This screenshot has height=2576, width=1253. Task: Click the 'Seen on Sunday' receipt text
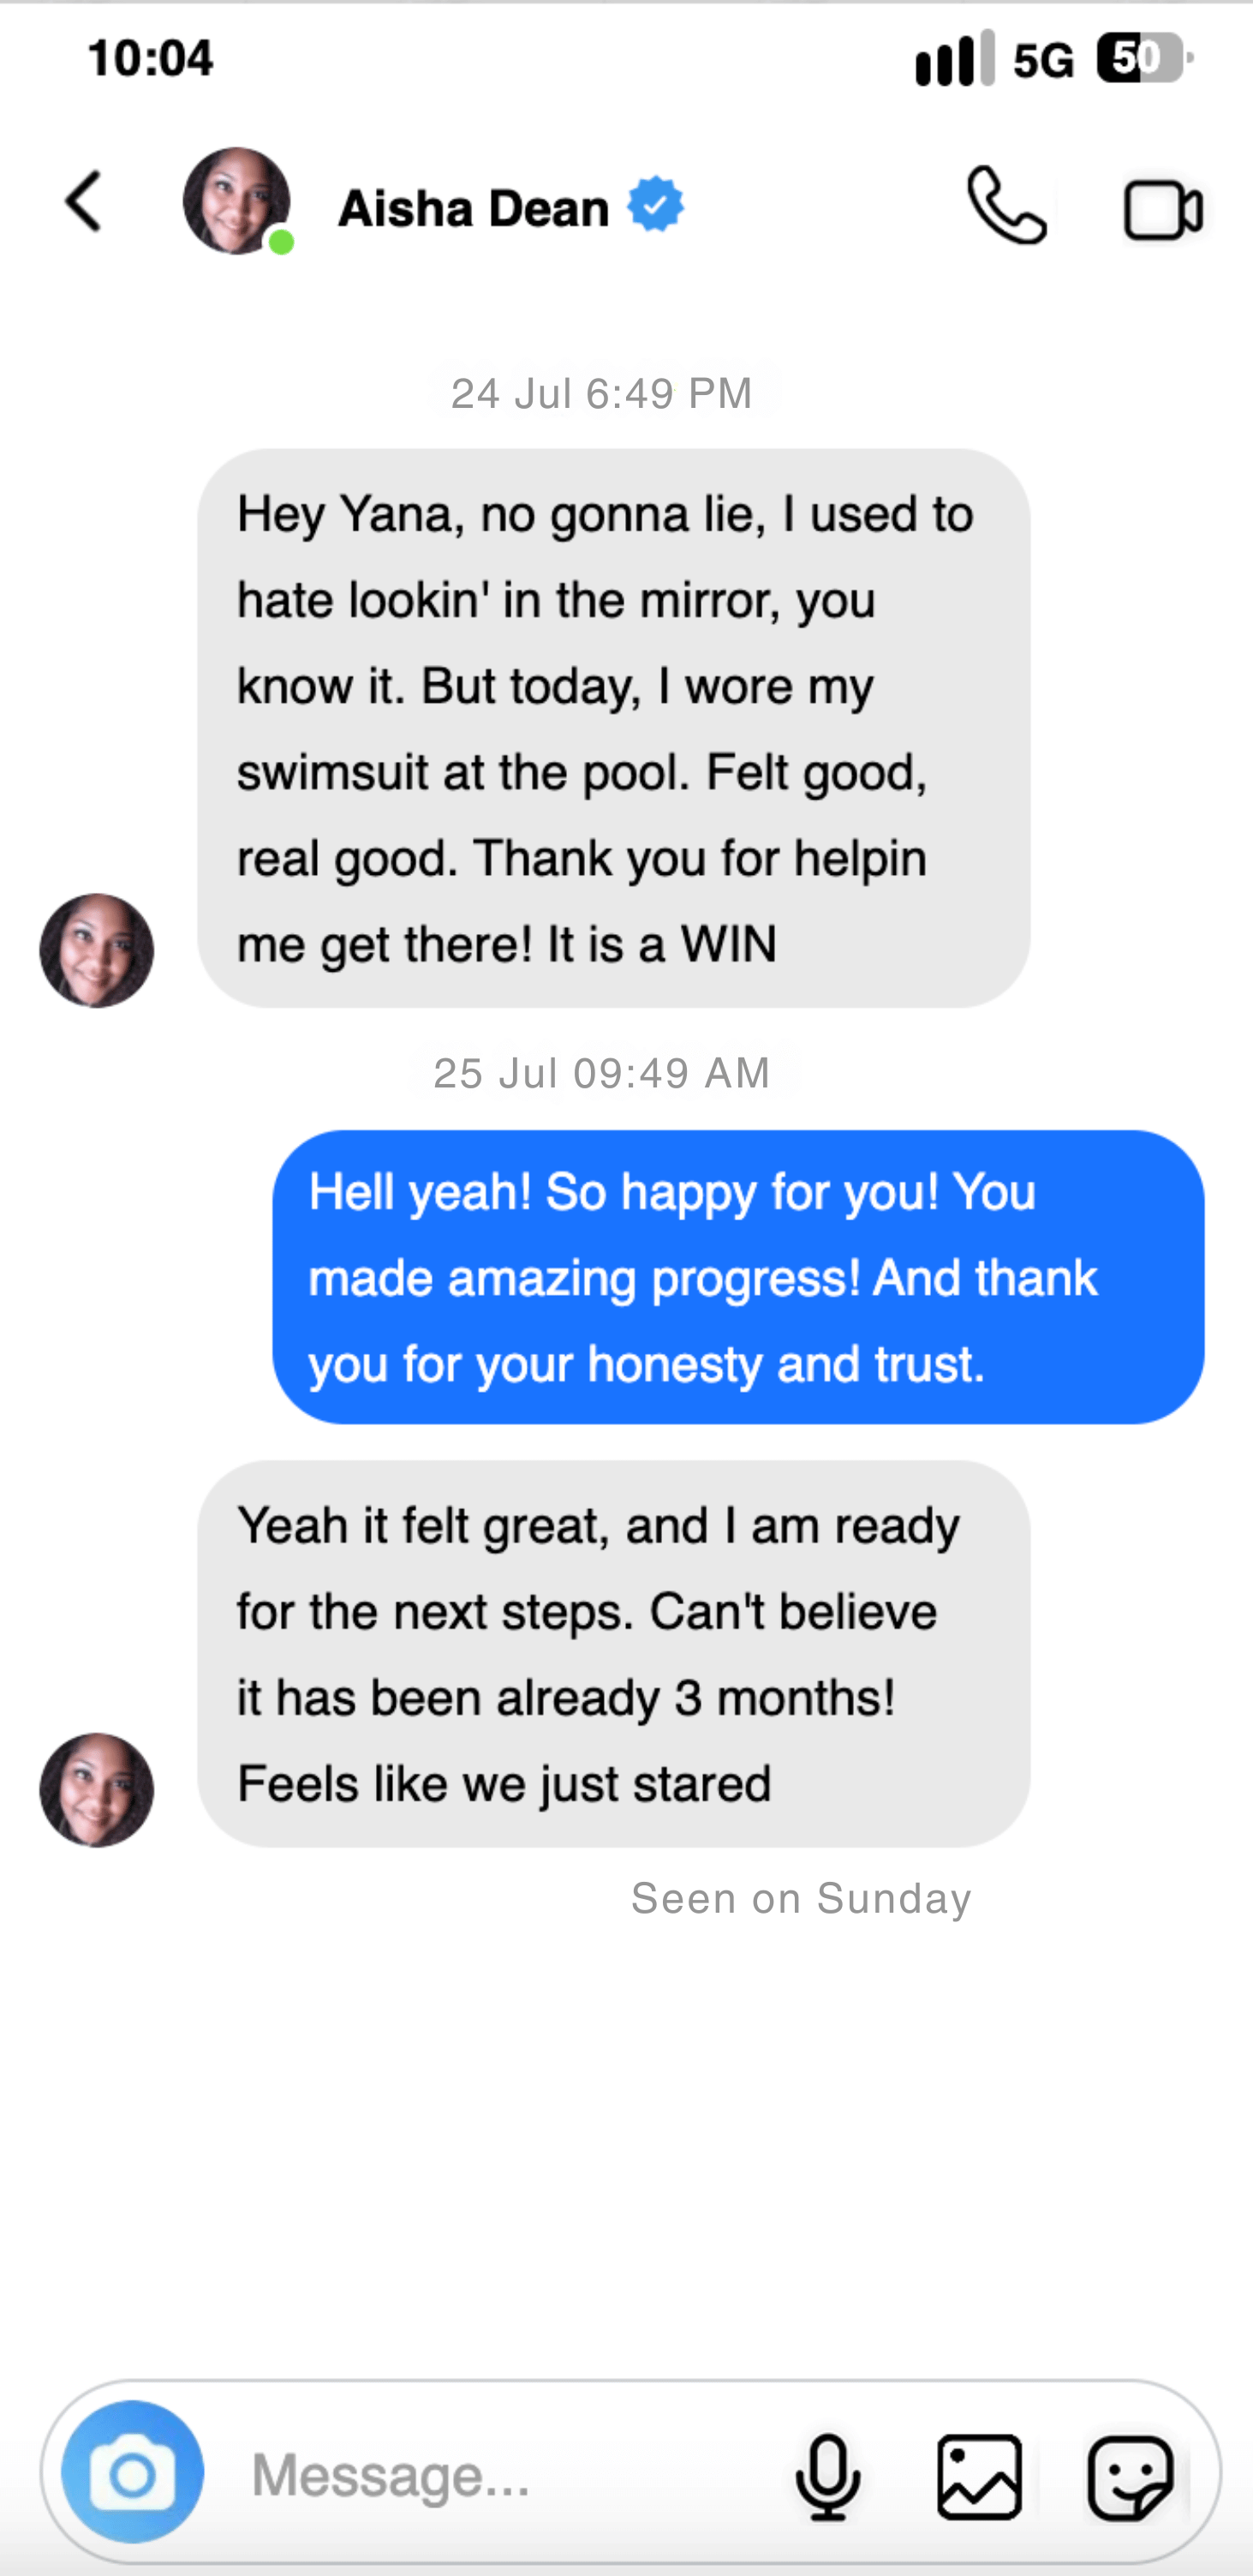[802, 1897]
